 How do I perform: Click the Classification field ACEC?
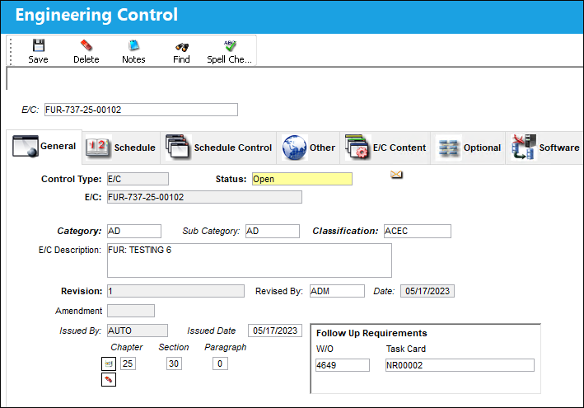[418, 231]
